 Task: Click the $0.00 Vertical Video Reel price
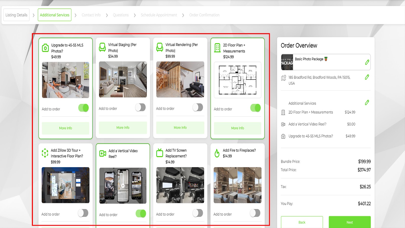point(351,124)
